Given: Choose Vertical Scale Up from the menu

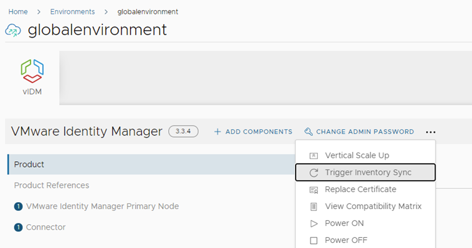Looking at the screenshot, I should pos(365,155).
